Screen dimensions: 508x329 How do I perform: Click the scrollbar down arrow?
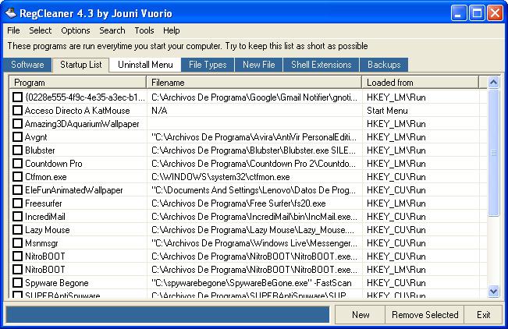click(x=493, y=292)
